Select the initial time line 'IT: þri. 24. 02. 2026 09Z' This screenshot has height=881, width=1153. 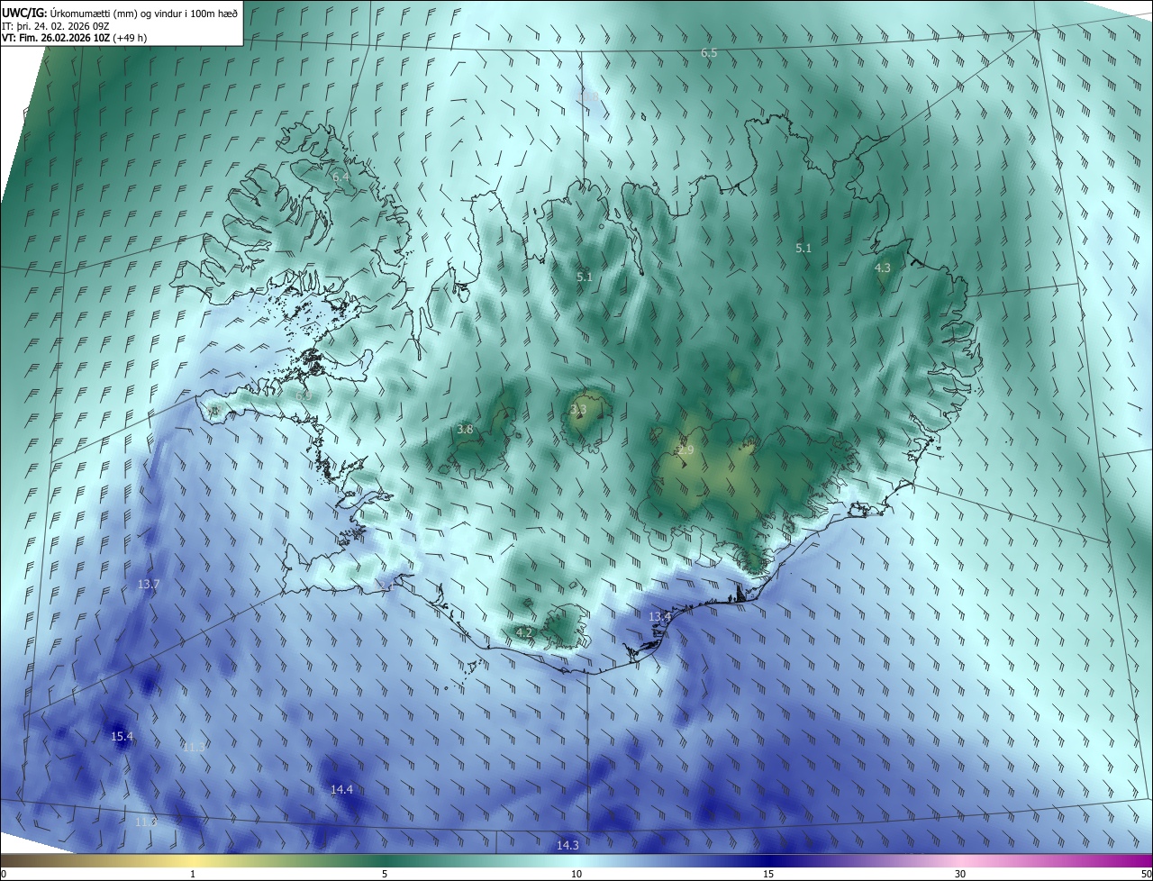coord(56,25)
